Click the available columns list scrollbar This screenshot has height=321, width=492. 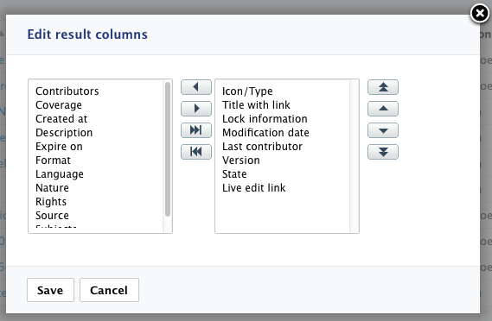click(168, 149)
